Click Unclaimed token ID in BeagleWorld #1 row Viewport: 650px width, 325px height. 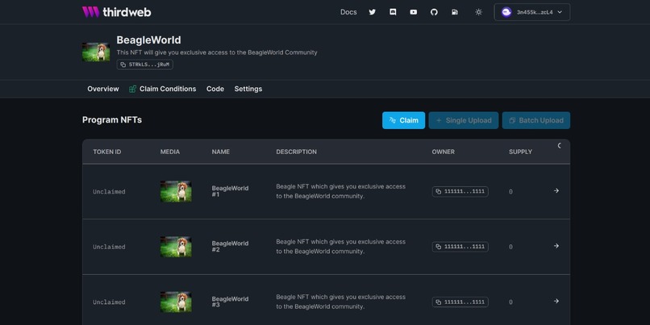coord(109,192)
